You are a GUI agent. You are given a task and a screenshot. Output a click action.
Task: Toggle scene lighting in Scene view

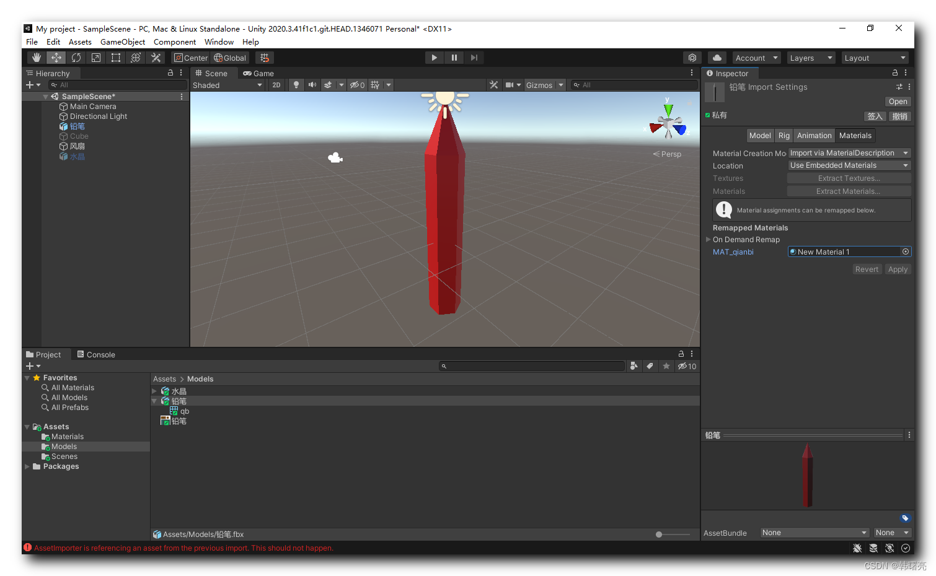[297, 85]
